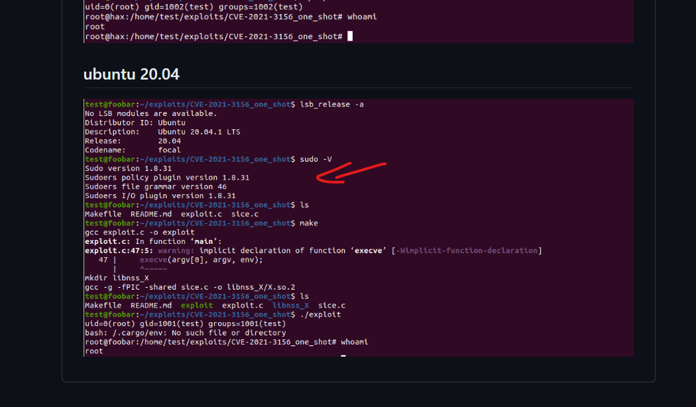Image resolution: width=696 pixels, height=407 pixels.
Task: Click the "ubuntu 20.04" section heading
Action: (x=131, y=74)
